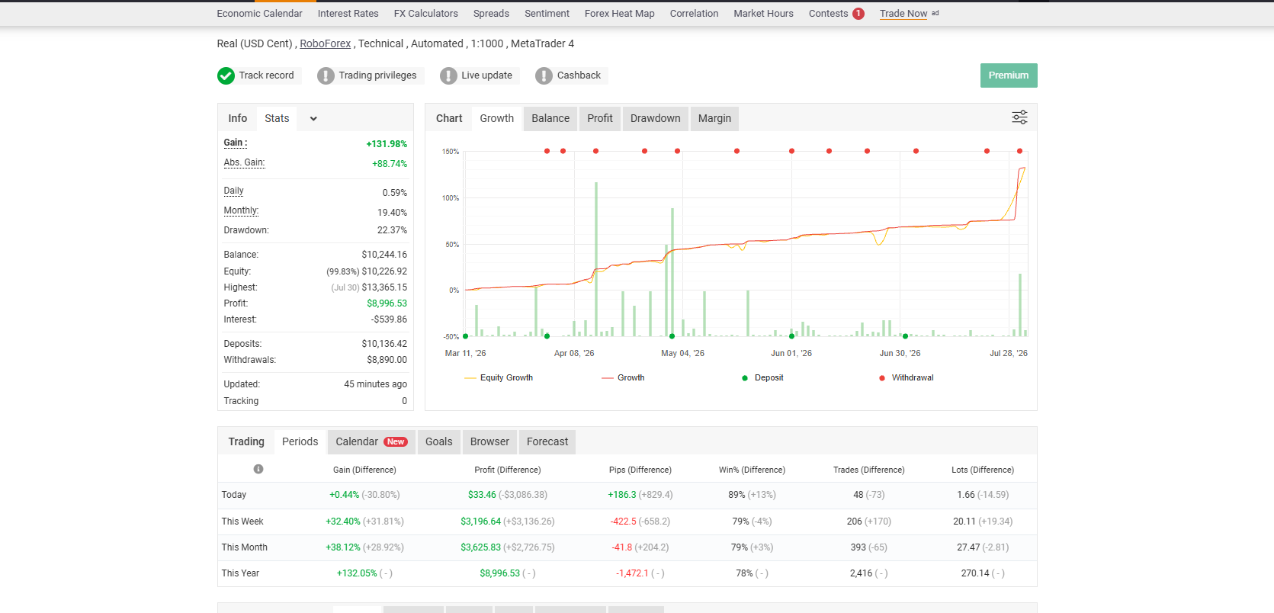Click the tallest green bar in the chart
Viewport: 1274px width, 613px height.
tap(596, 259)
